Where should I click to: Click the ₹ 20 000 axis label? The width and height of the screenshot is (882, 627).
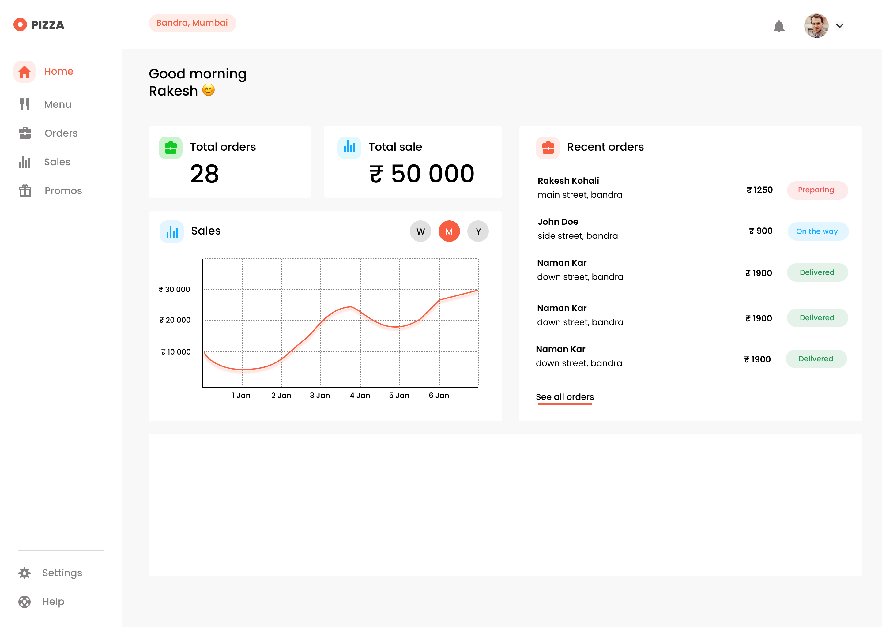(175, 320)
